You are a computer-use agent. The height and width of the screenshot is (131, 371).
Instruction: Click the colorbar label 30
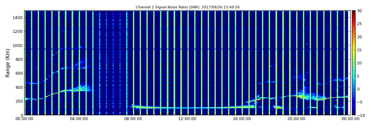tap(360, 11)
